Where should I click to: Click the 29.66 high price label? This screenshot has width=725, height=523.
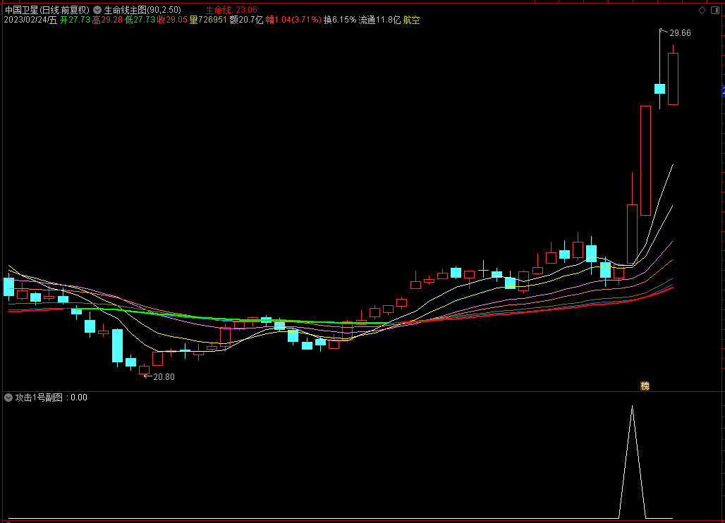pyautogui.click(x=680, y=33)
